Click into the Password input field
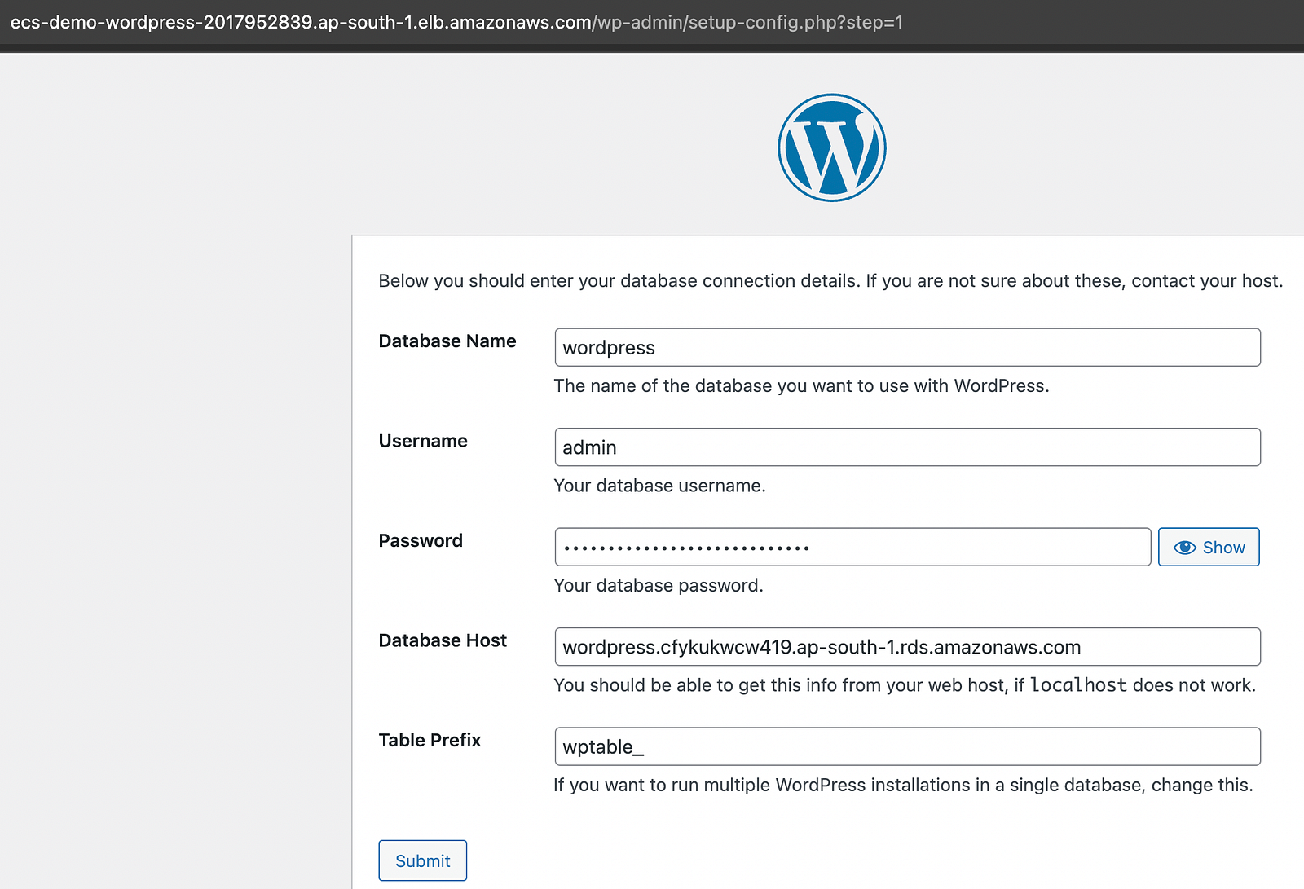1304x889 pixels. point(852,547)
